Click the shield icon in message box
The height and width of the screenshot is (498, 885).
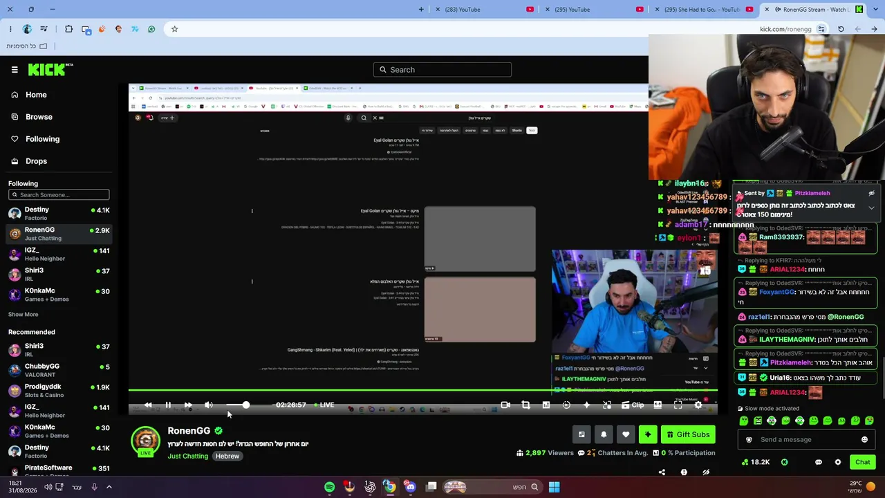(749, 439)
